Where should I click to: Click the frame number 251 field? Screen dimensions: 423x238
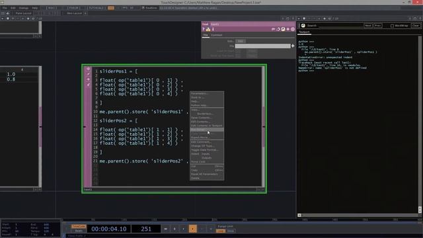(x=146, y=229)
